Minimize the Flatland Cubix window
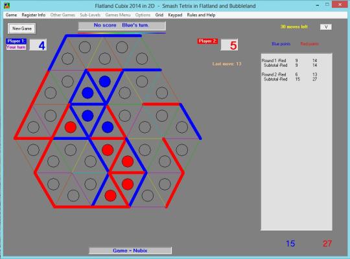This screenshot has width=350, height=259. point(317,5)
